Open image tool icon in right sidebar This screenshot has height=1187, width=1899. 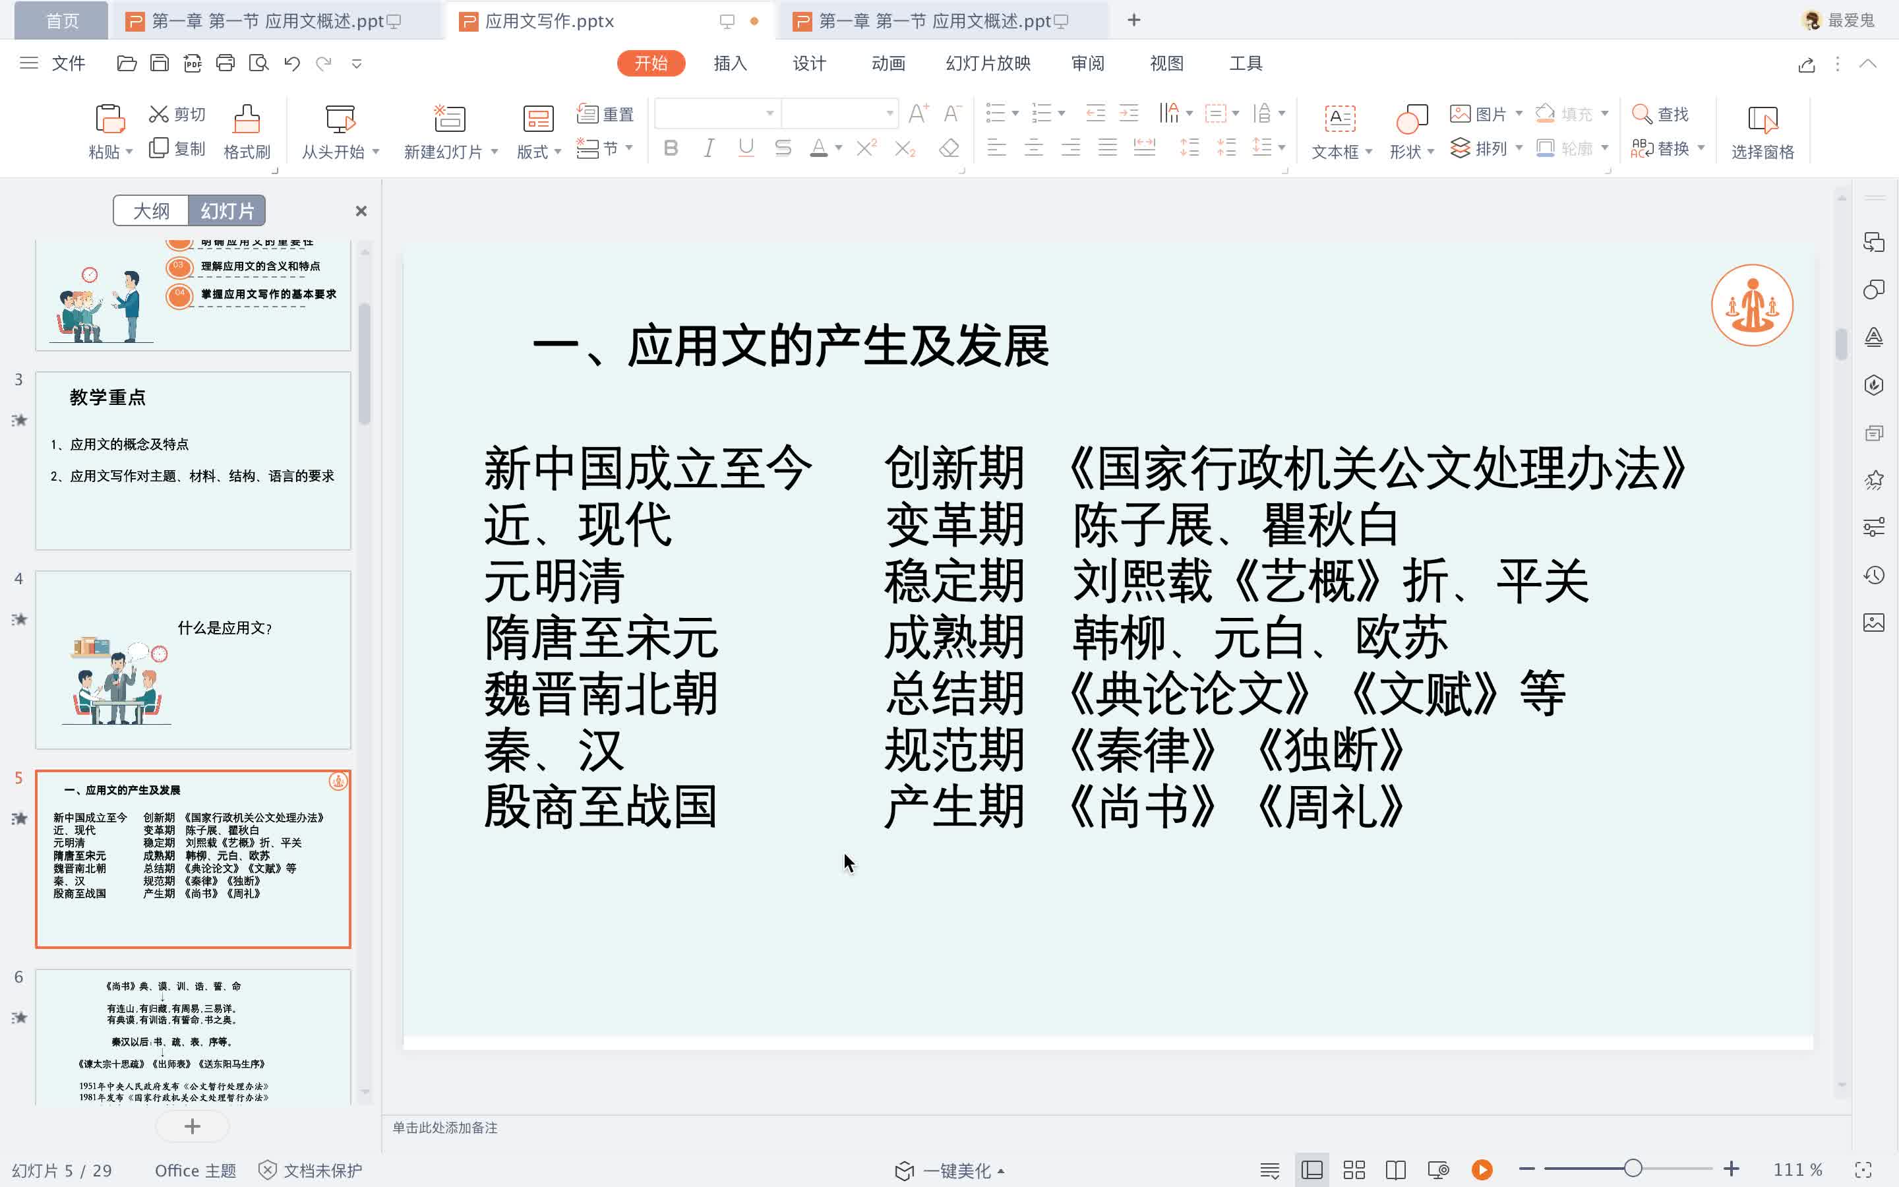point(1874,623)
